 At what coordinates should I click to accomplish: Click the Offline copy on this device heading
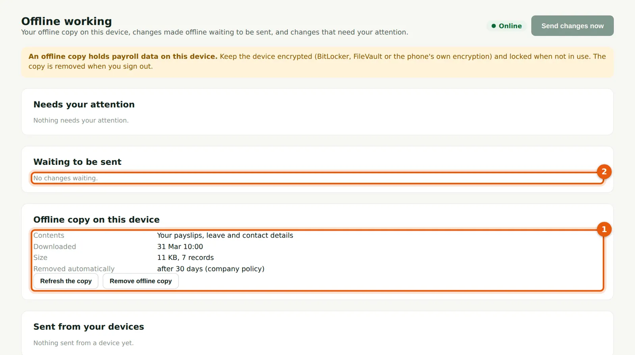[96, 219]
